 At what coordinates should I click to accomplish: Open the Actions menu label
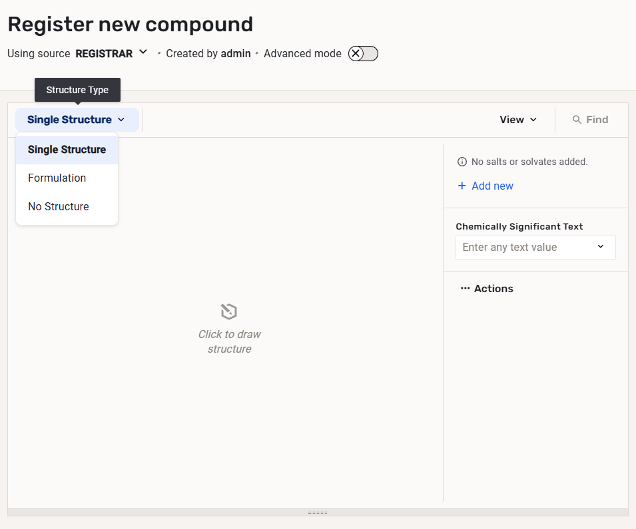click(493, 289)
